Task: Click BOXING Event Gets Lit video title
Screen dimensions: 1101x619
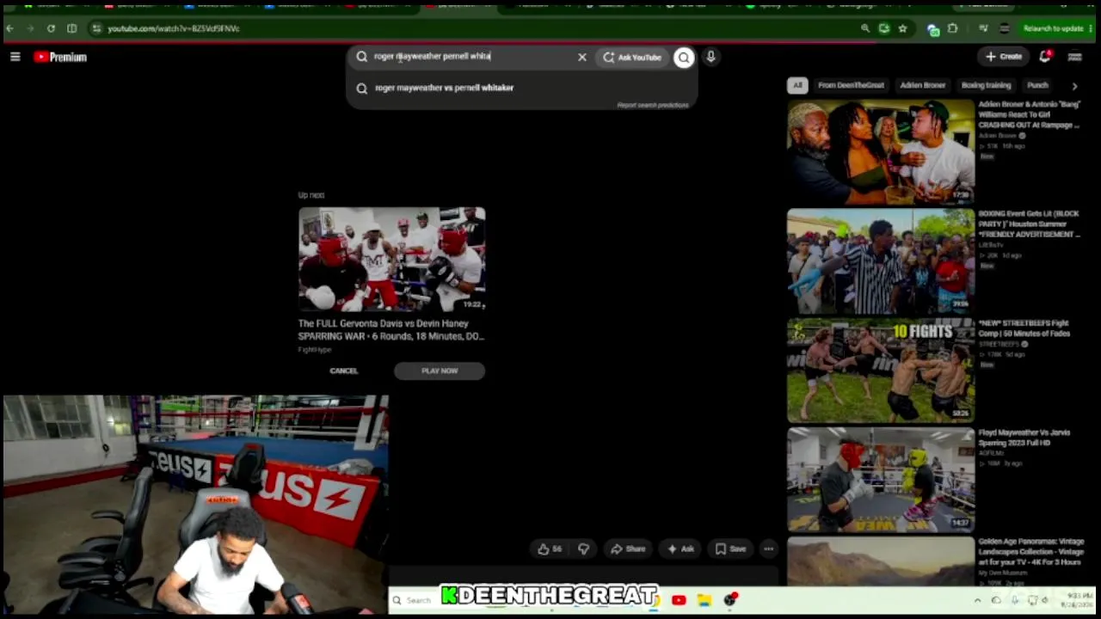Action: pyautogui.click(x=1029, y=224)
